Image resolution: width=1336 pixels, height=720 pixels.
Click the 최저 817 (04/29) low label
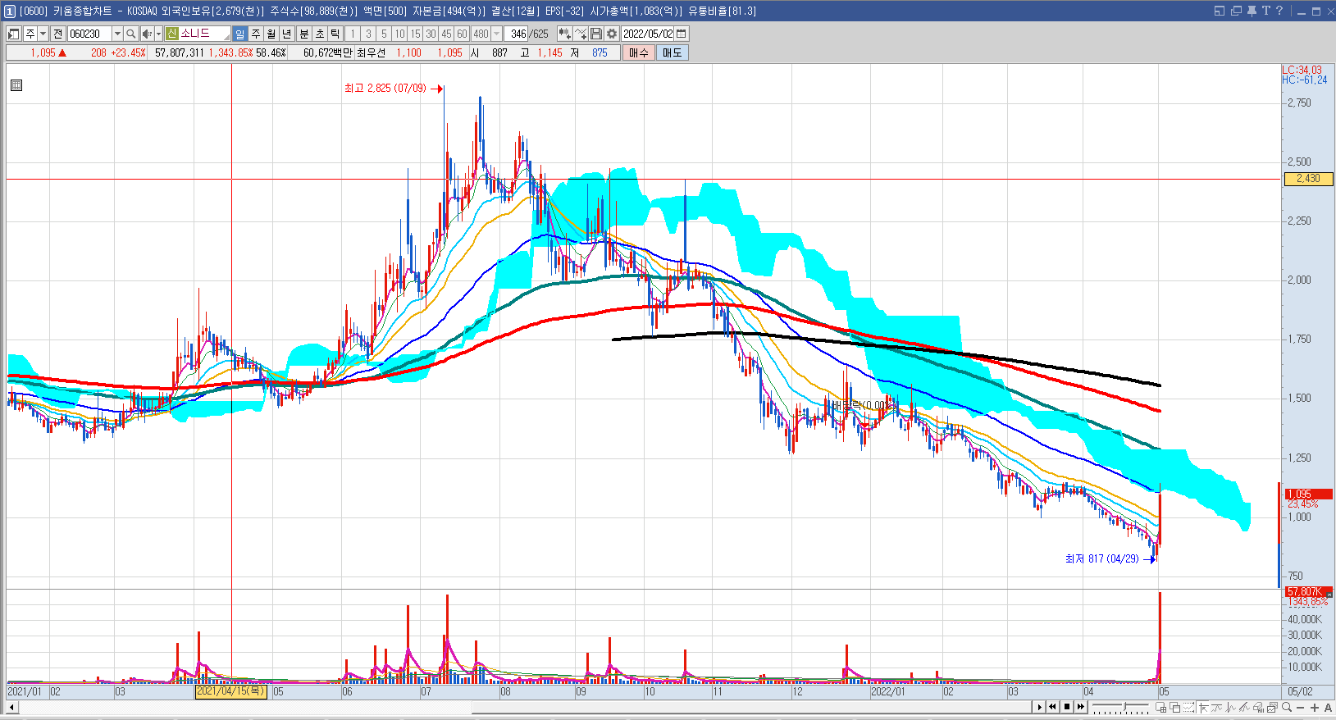1102,558
